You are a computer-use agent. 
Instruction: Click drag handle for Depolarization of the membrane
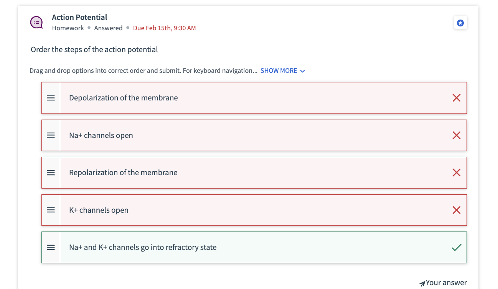51,98
